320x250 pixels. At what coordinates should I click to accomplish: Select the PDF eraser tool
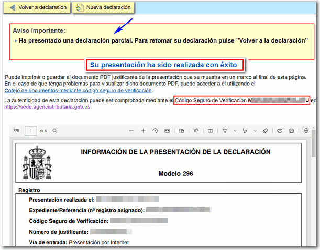[265, 131]
